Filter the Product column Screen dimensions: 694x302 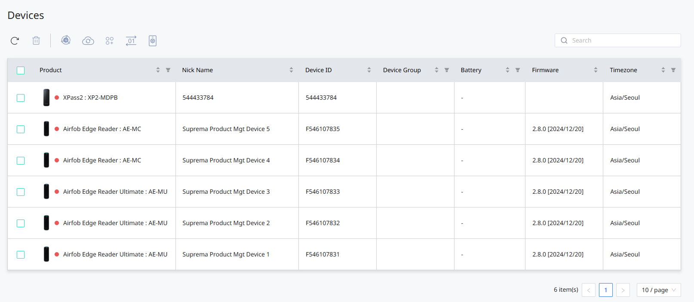pyautogui.click(x=168, y=70)
